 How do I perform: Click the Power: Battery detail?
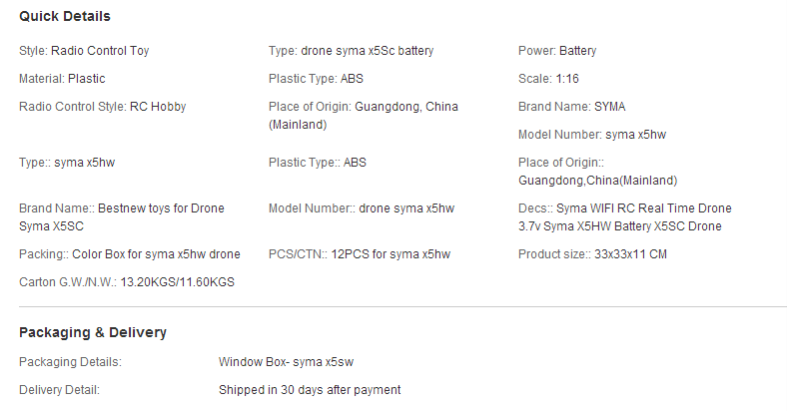[x=557, y=51]
